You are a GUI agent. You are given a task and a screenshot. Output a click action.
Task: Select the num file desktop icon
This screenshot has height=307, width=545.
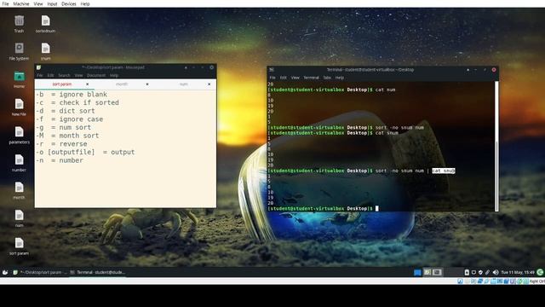tap(19, 218)
